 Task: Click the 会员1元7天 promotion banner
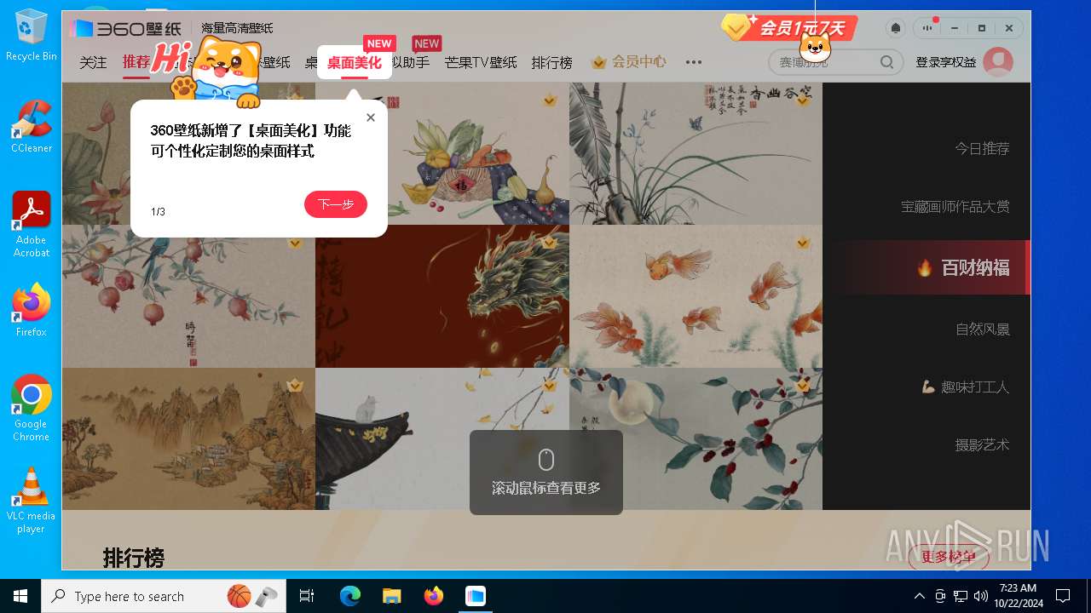click(x=789, y=28)
